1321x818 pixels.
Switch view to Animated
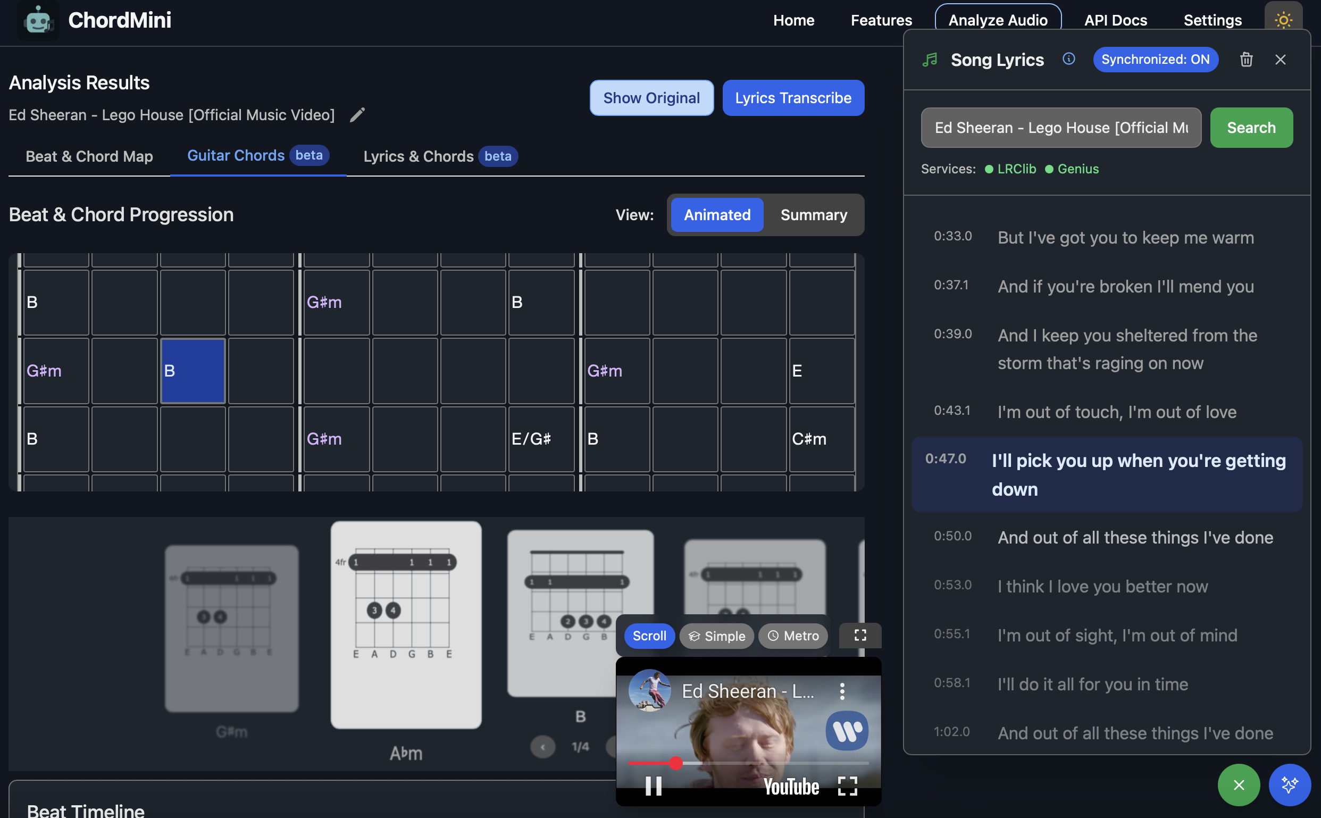tap(717, 215)
